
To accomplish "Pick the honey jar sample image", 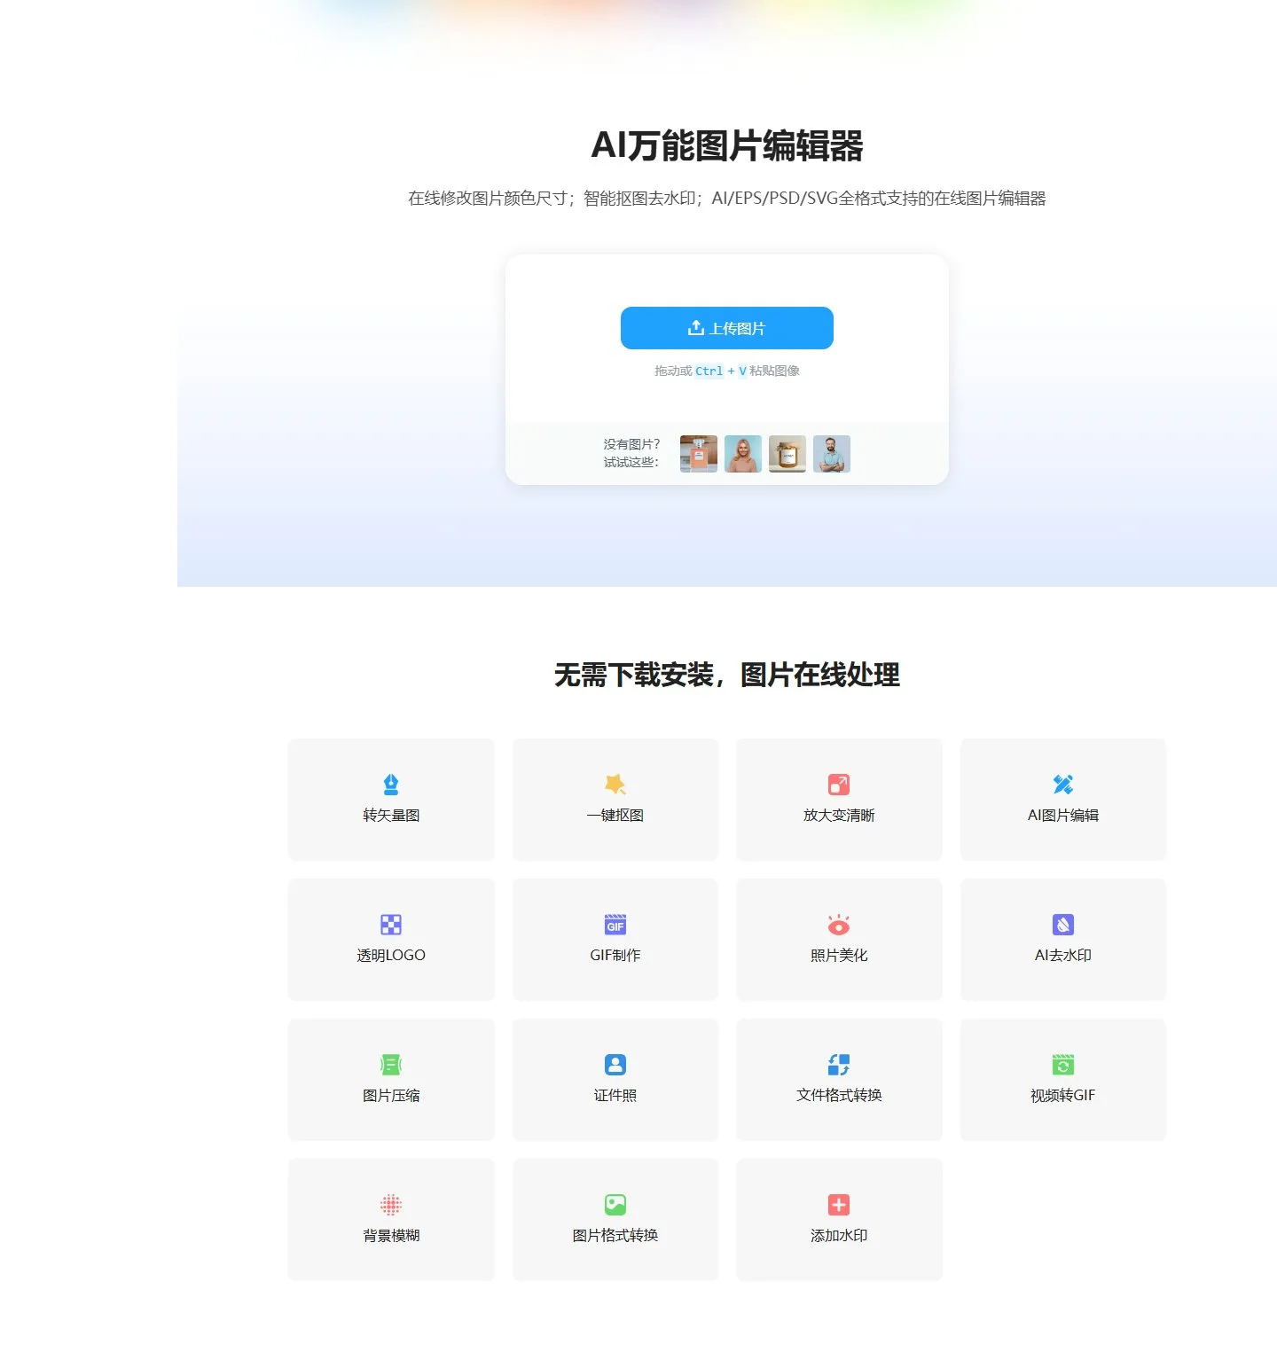I will coord(787,454).
